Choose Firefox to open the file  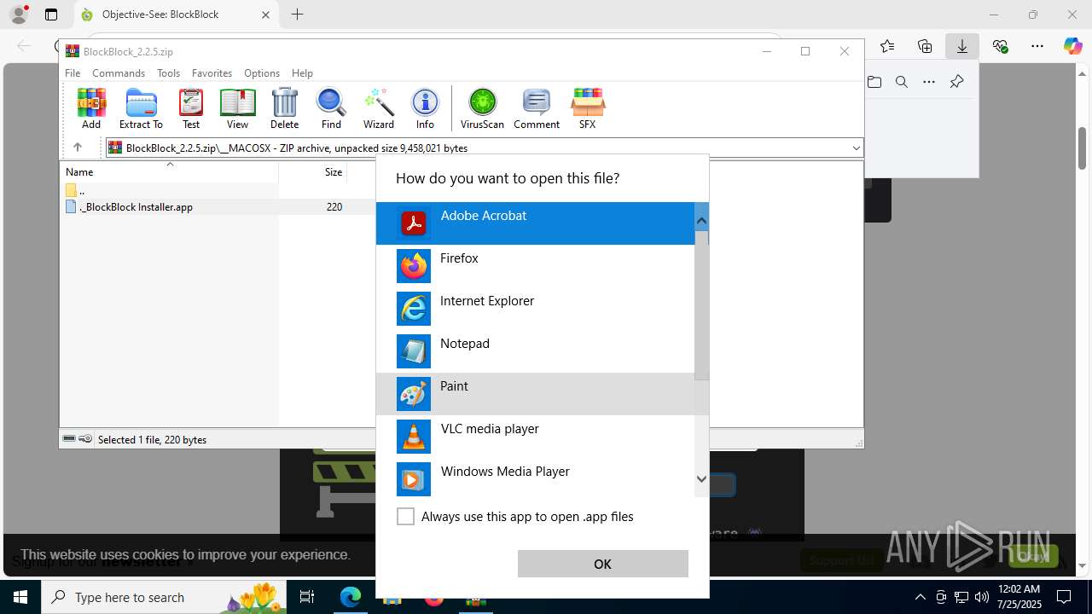(x=536, y=266)
